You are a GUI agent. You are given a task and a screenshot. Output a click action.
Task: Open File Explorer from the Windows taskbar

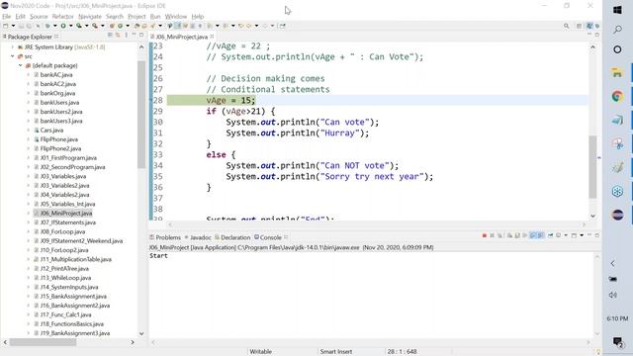pyautogui.click(x=617, y=72)
